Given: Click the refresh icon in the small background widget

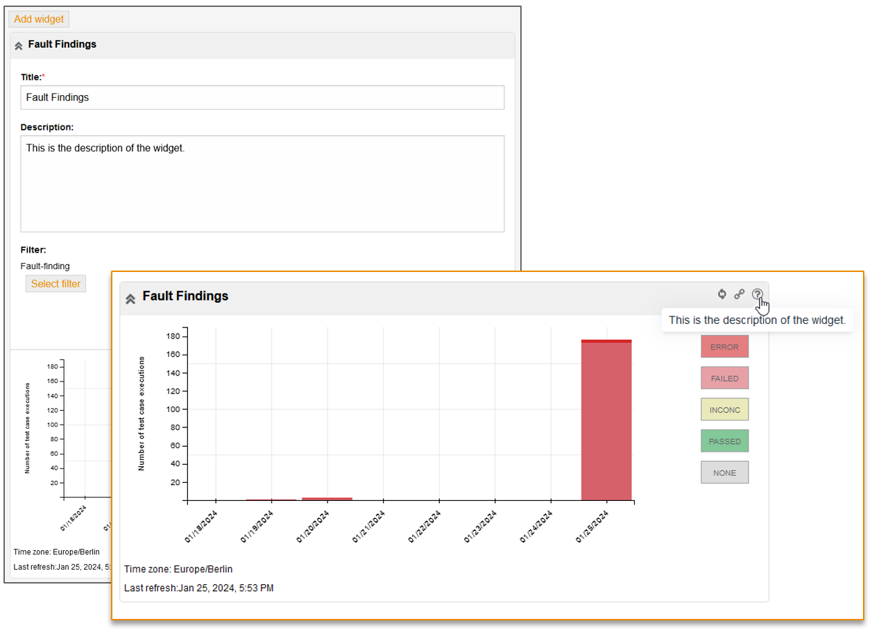Looking at the screenshot, I should 721,294.
